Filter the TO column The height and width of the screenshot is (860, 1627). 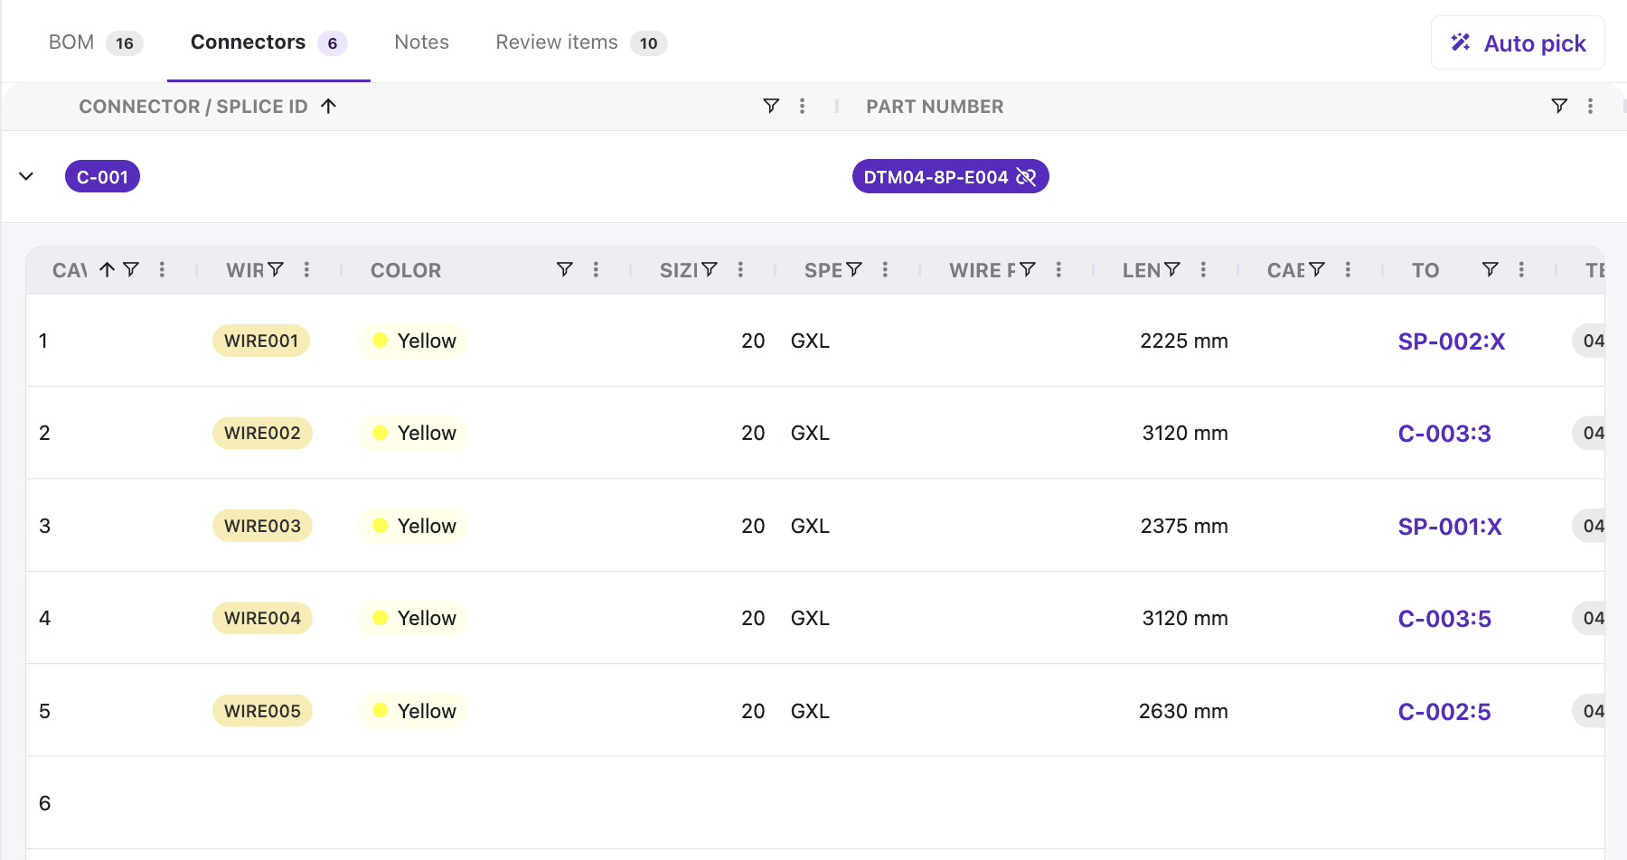(x=1491, y=269)
